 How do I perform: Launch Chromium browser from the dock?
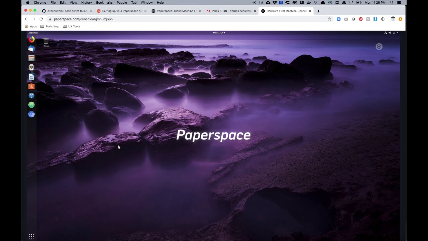pyautogui.click(x=31, y=114)
